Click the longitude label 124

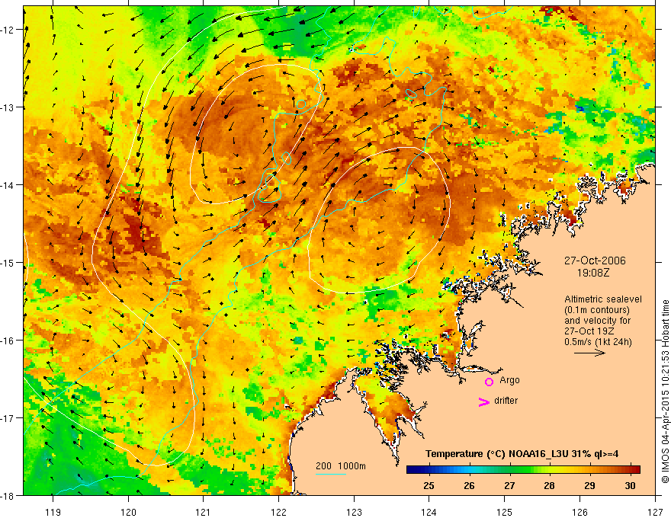tap(429, 512)
